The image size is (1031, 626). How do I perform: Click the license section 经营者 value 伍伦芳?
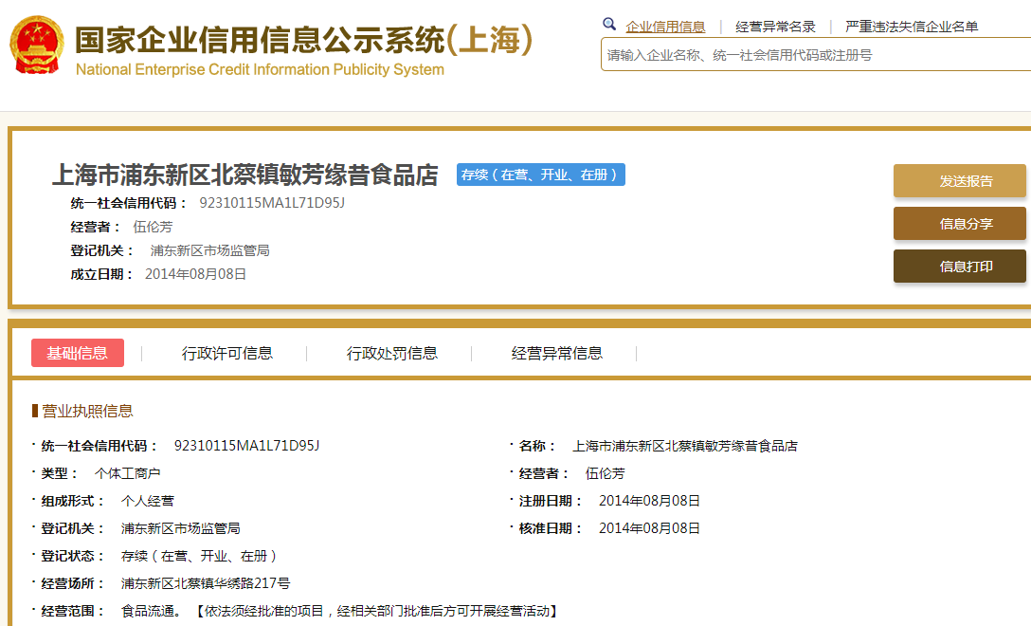[x=605, y=473]
